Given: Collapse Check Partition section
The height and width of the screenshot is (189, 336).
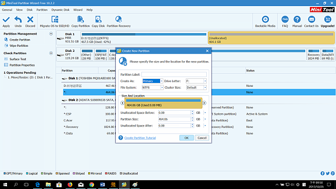Looking at the screenshot, I should (51, 53).
